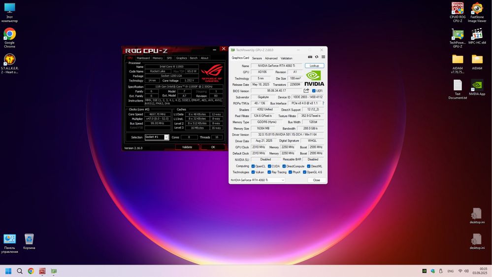Click ROG CPU-Z icon on the taskbar
This screenshot has height=277, width=492.
(x=42, y=271)
